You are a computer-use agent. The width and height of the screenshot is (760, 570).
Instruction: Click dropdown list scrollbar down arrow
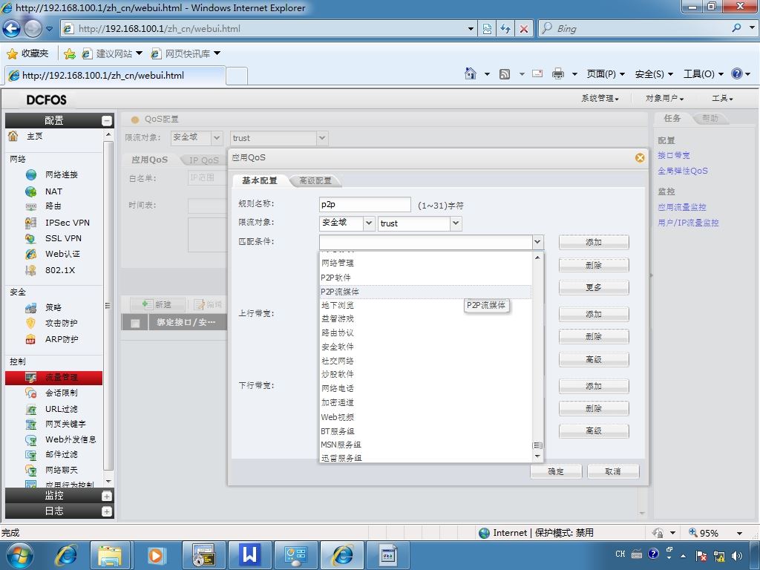click(537, 456)
